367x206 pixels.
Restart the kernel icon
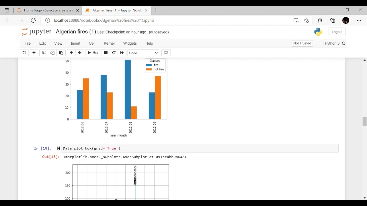click(x=114, y=53)
